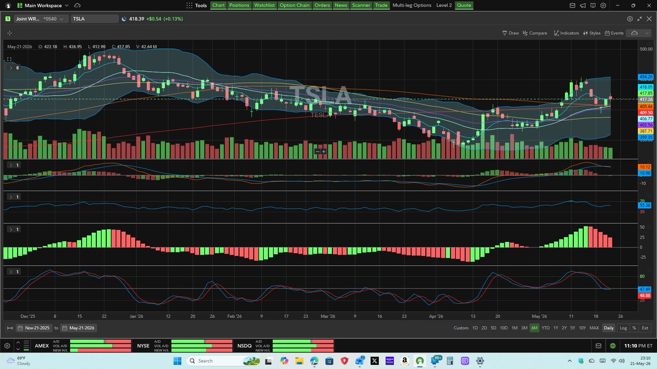The height and width of the screenshot is (369, 657).
Task: Click the green globe connection status icon
Action: (x=613, y=345)
